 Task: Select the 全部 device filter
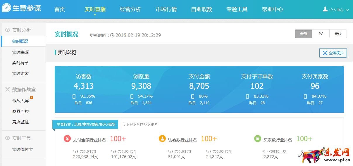pyautogui.click(x=304, y=34)
